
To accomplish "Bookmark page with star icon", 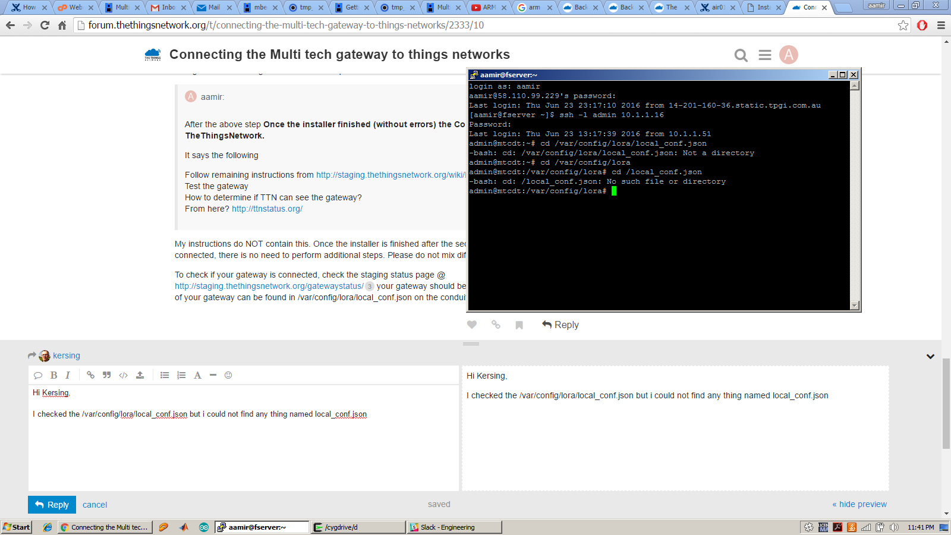I will 903,25.
